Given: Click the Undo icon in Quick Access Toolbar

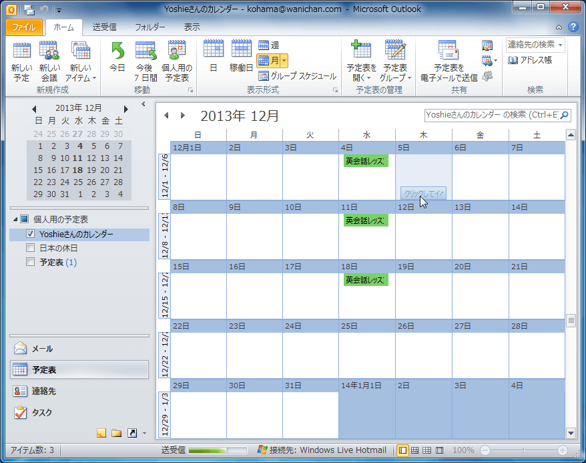Looking at the screenshot, I should click(44, 9).
